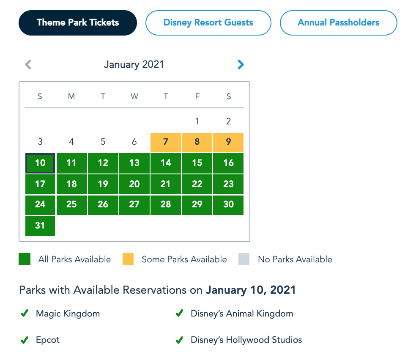Click gray No Parks Available swatch

pyautogui.click(x=244, y=259)
